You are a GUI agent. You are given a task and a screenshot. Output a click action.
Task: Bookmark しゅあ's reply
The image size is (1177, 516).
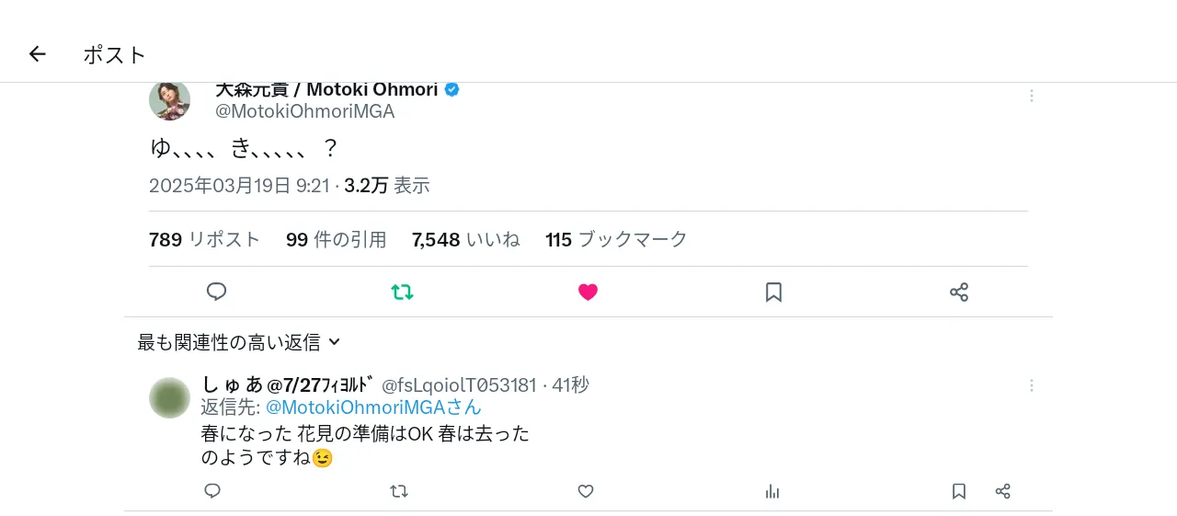tap(959, 491)
